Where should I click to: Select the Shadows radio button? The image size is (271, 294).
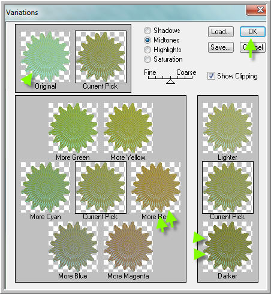[147, 31]
